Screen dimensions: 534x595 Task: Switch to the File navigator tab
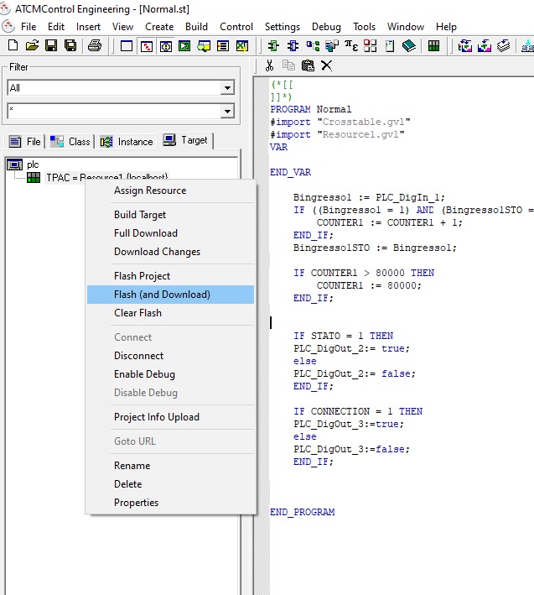[x=25, y=142]
